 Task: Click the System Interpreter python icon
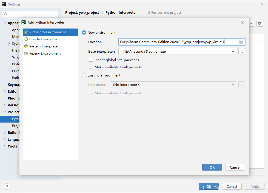26,46
